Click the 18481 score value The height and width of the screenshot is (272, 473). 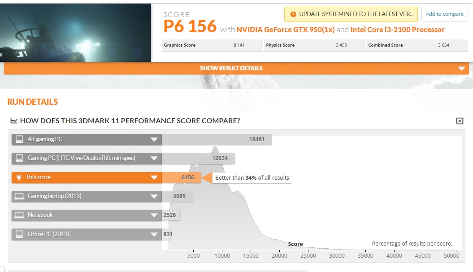(x=257, y=139)
